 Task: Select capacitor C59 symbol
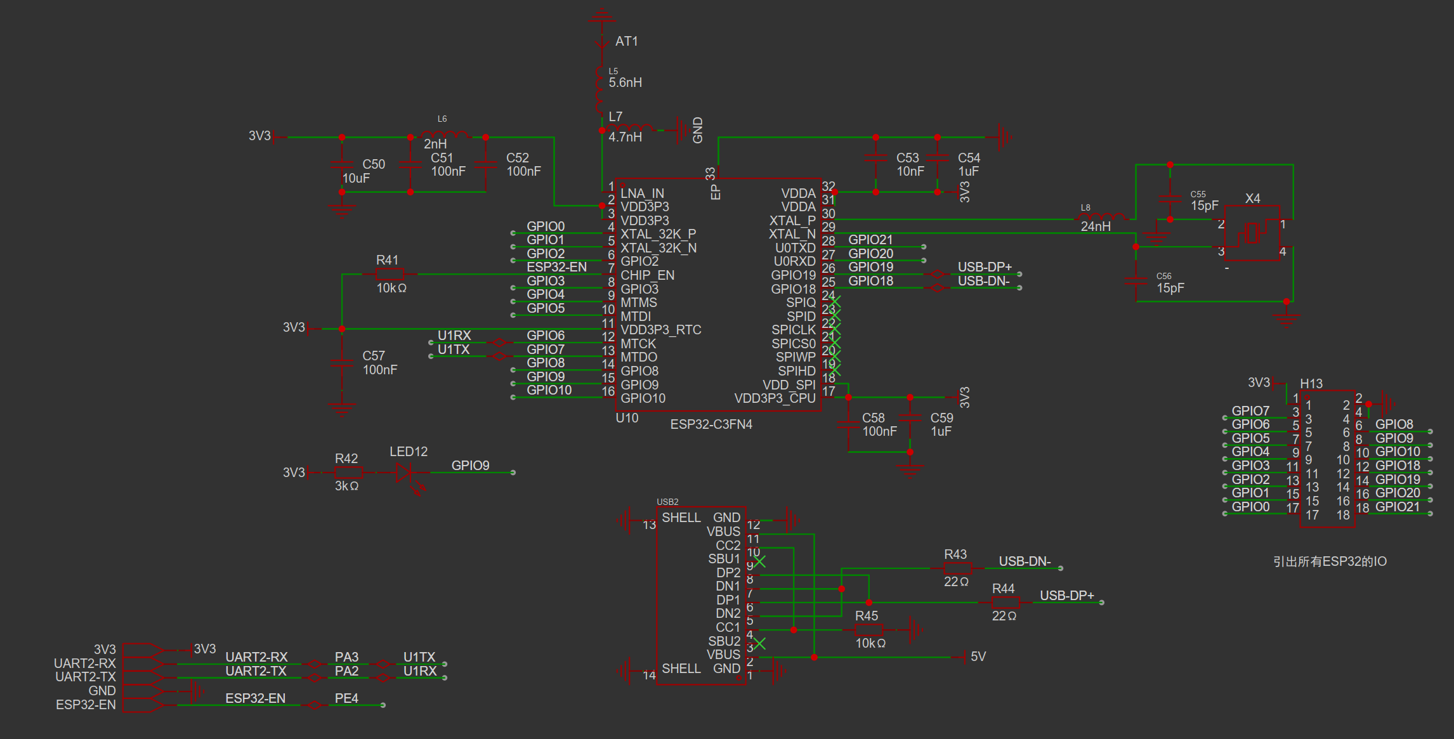(x=910, y=418)
